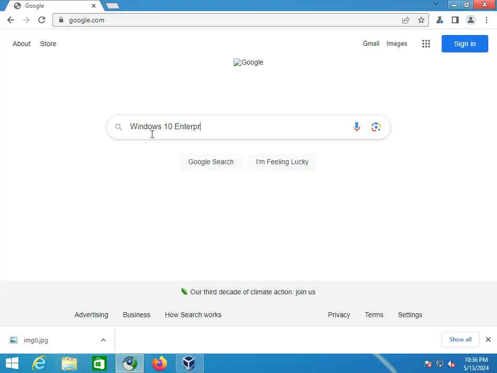
Task: Close the downloads bar
Action: (x=488, y=339)
